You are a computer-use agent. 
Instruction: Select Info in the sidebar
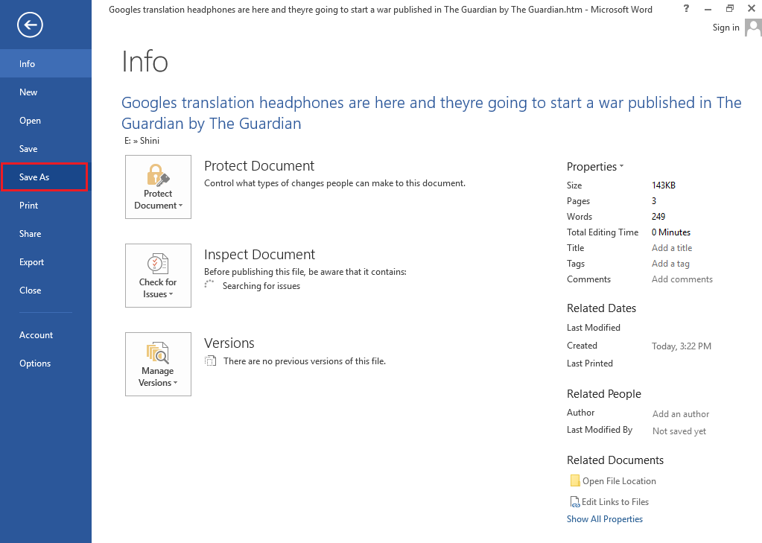(45, 63)
